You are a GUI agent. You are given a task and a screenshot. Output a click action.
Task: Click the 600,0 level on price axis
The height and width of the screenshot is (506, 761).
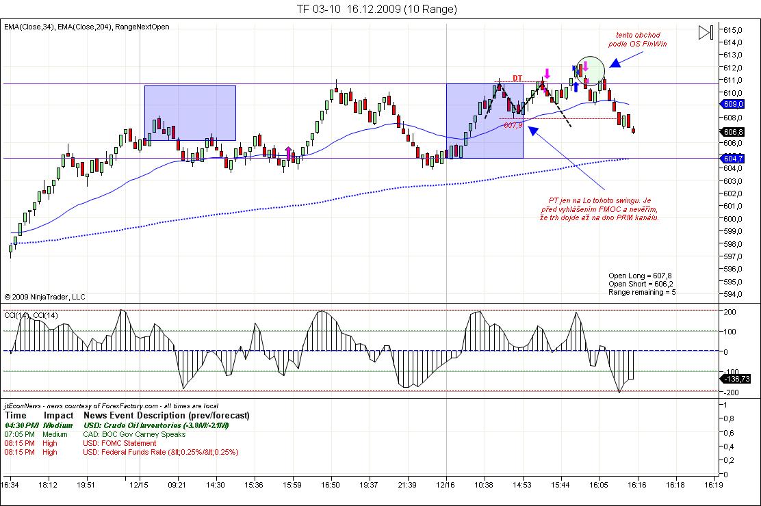pyautogui.click(x=733, y=219)
